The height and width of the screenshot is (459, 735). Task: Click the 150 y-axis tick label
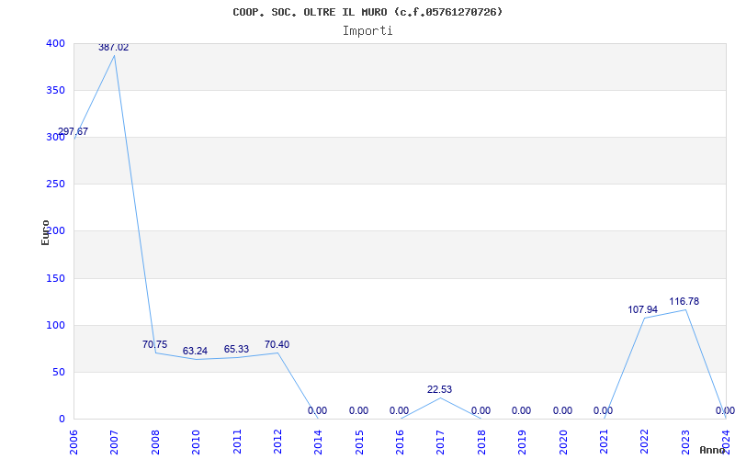[55, 279]
